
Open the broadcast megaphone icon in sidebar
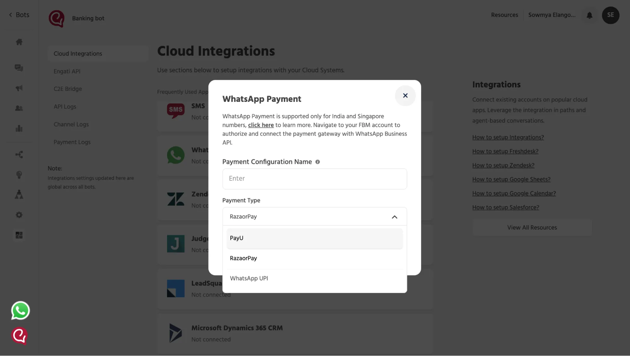coord(19,88)
